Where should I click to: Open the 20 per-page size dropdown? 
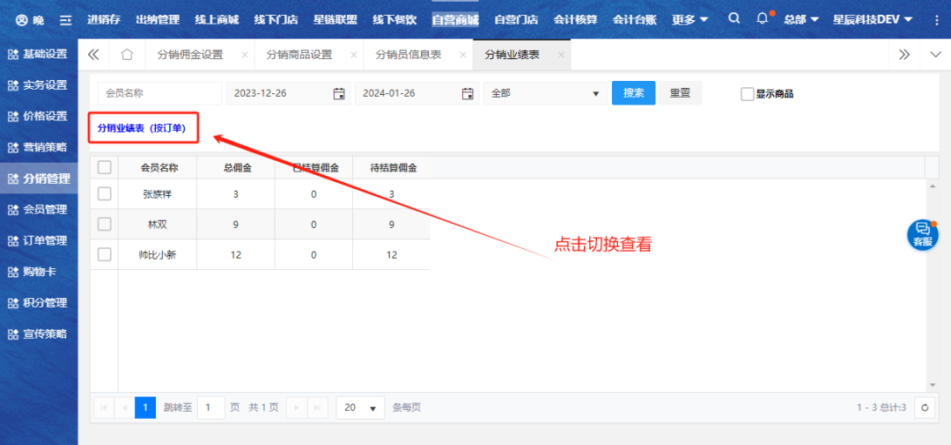360,407
